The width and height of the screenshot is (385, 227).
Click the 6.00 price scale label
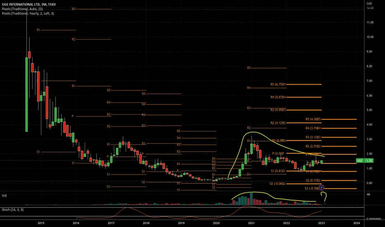coord(369,96)
